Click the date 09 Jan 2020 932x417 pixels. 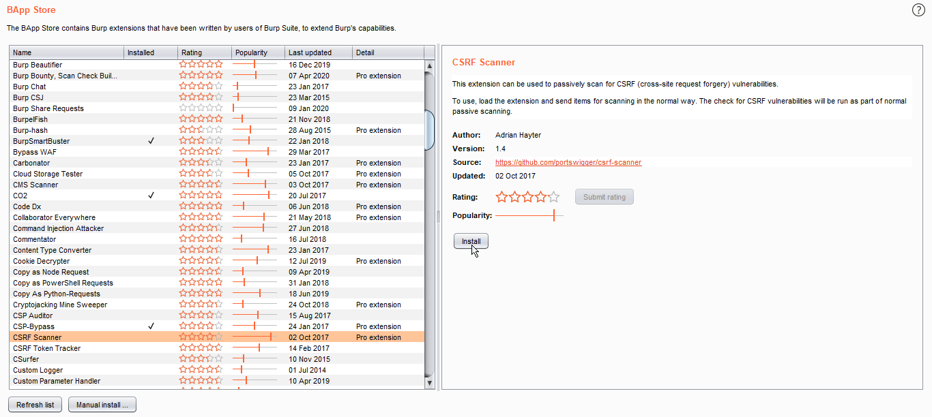click(308, 108)
